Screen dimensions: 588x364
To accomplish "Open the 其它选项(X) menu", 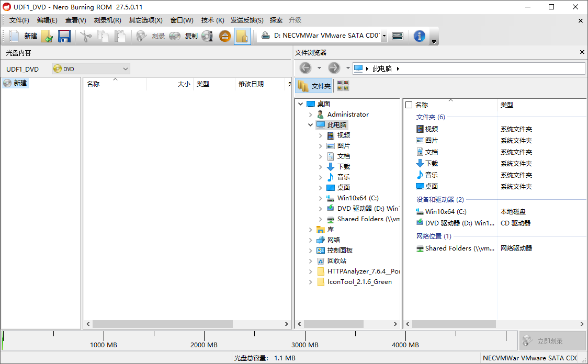I will click(144, 20).
